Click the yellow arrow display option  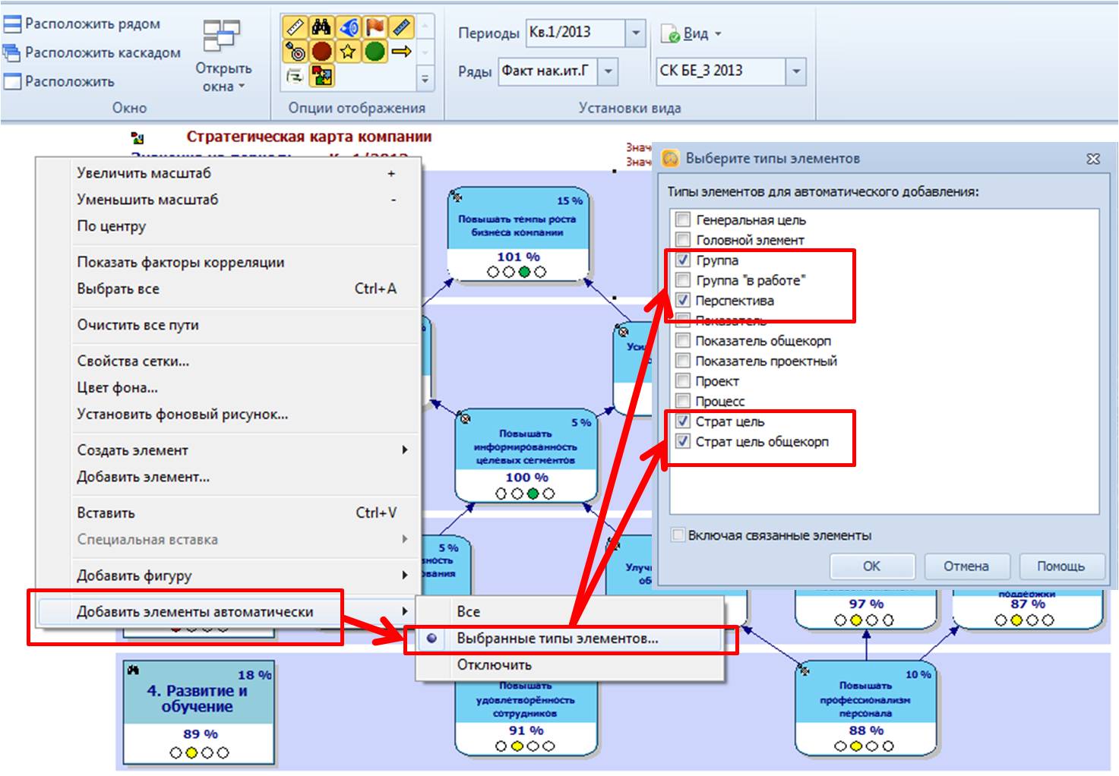pos(401,52)
